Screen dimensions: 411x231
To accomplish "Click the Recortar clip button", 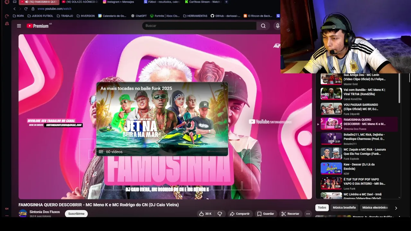I will 290,214.
